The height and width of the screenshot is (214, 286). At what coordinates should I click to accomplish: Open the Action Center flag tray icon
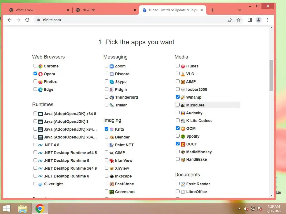tap(260, 209)
